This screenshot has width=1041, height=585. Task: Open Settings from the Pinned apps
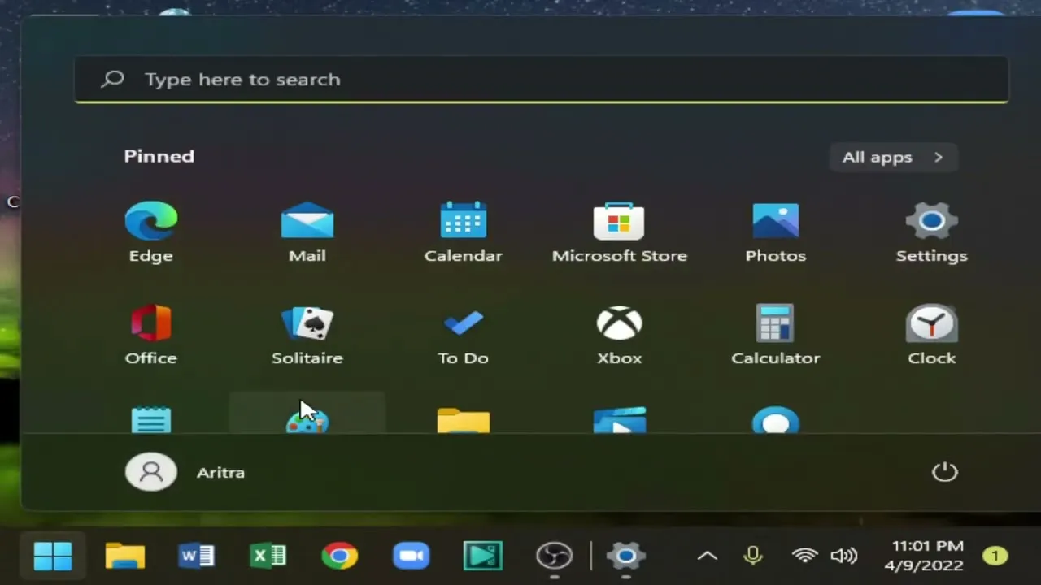pos(932,232)
